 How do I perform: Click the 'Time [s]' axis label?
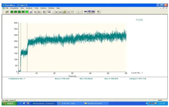coord(72,76)
